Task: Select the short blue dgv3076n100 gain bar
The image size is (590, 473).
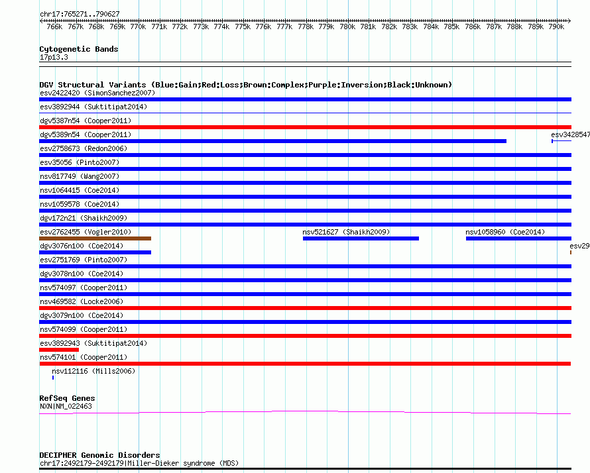Action: click(95, 252)
